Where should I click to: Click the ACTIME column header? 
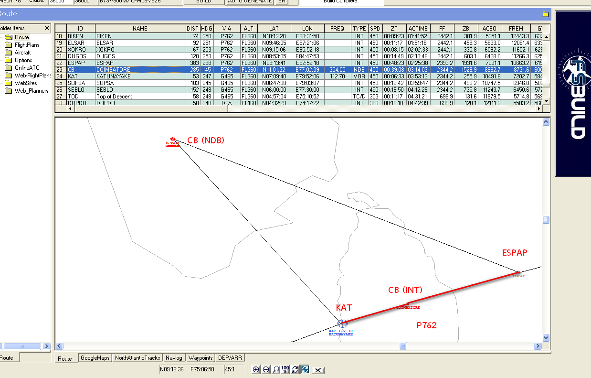418,29
